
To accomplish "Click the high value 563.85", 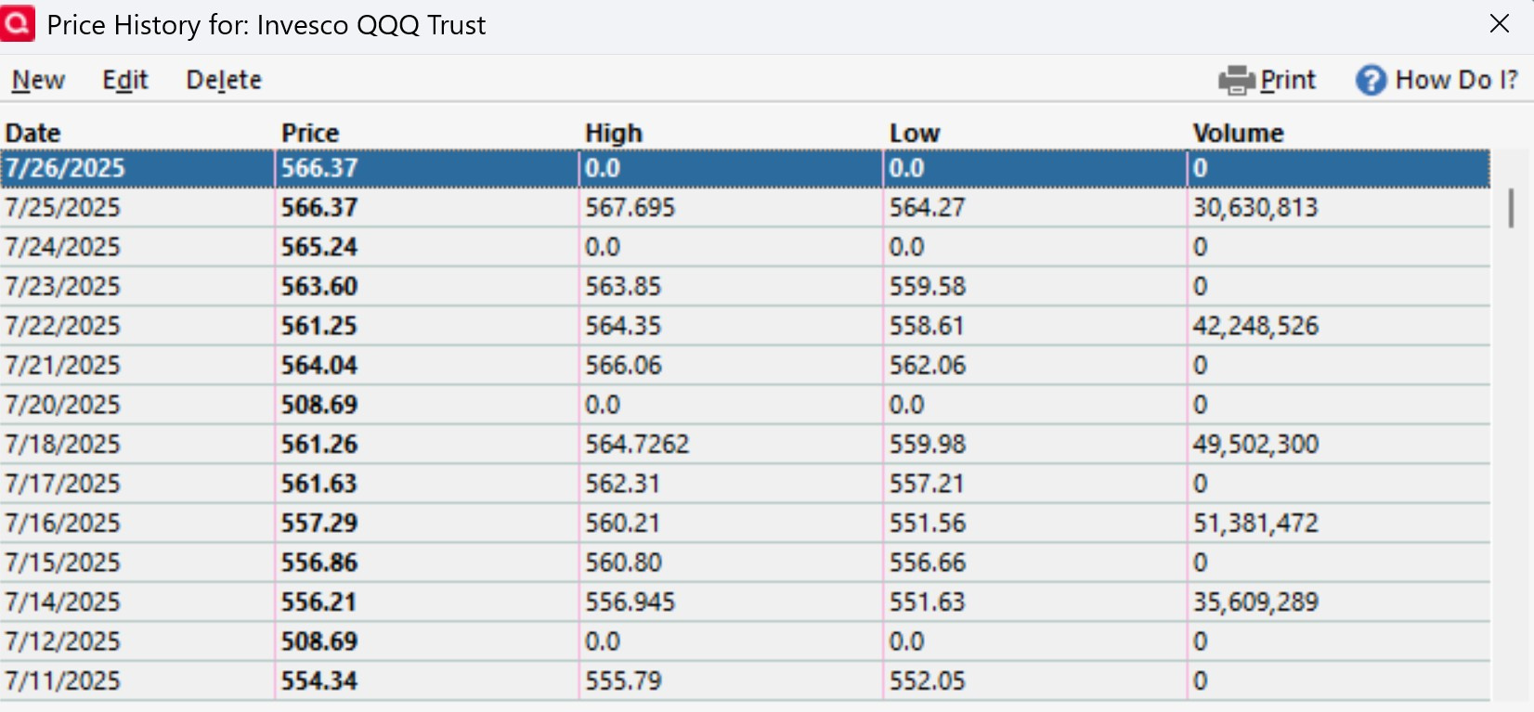I will (x=623, y=287).
